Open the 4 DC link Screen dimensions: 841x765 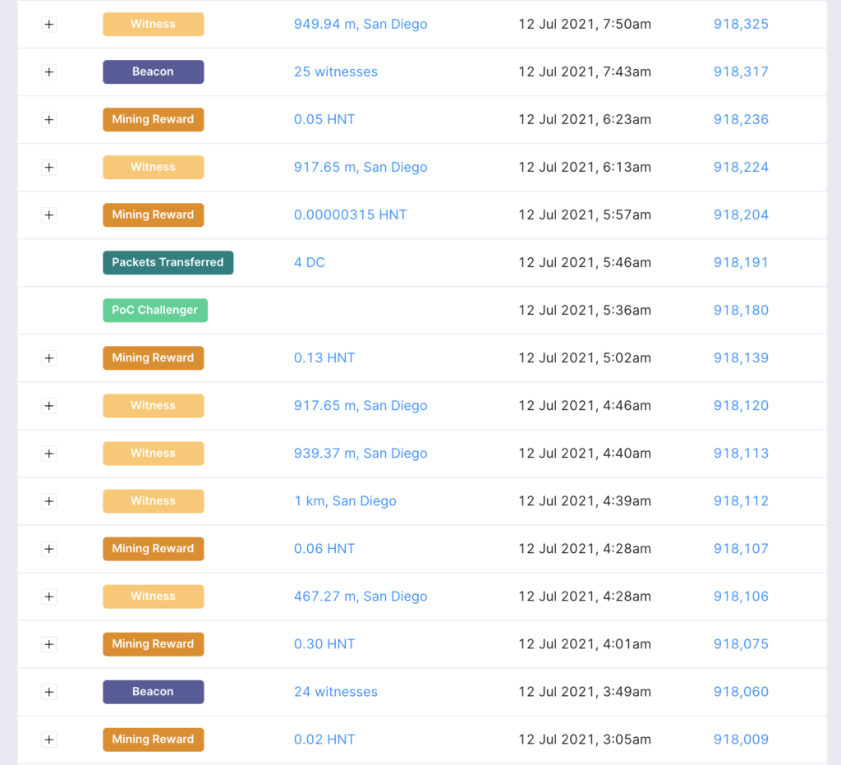tap(310, 263)
